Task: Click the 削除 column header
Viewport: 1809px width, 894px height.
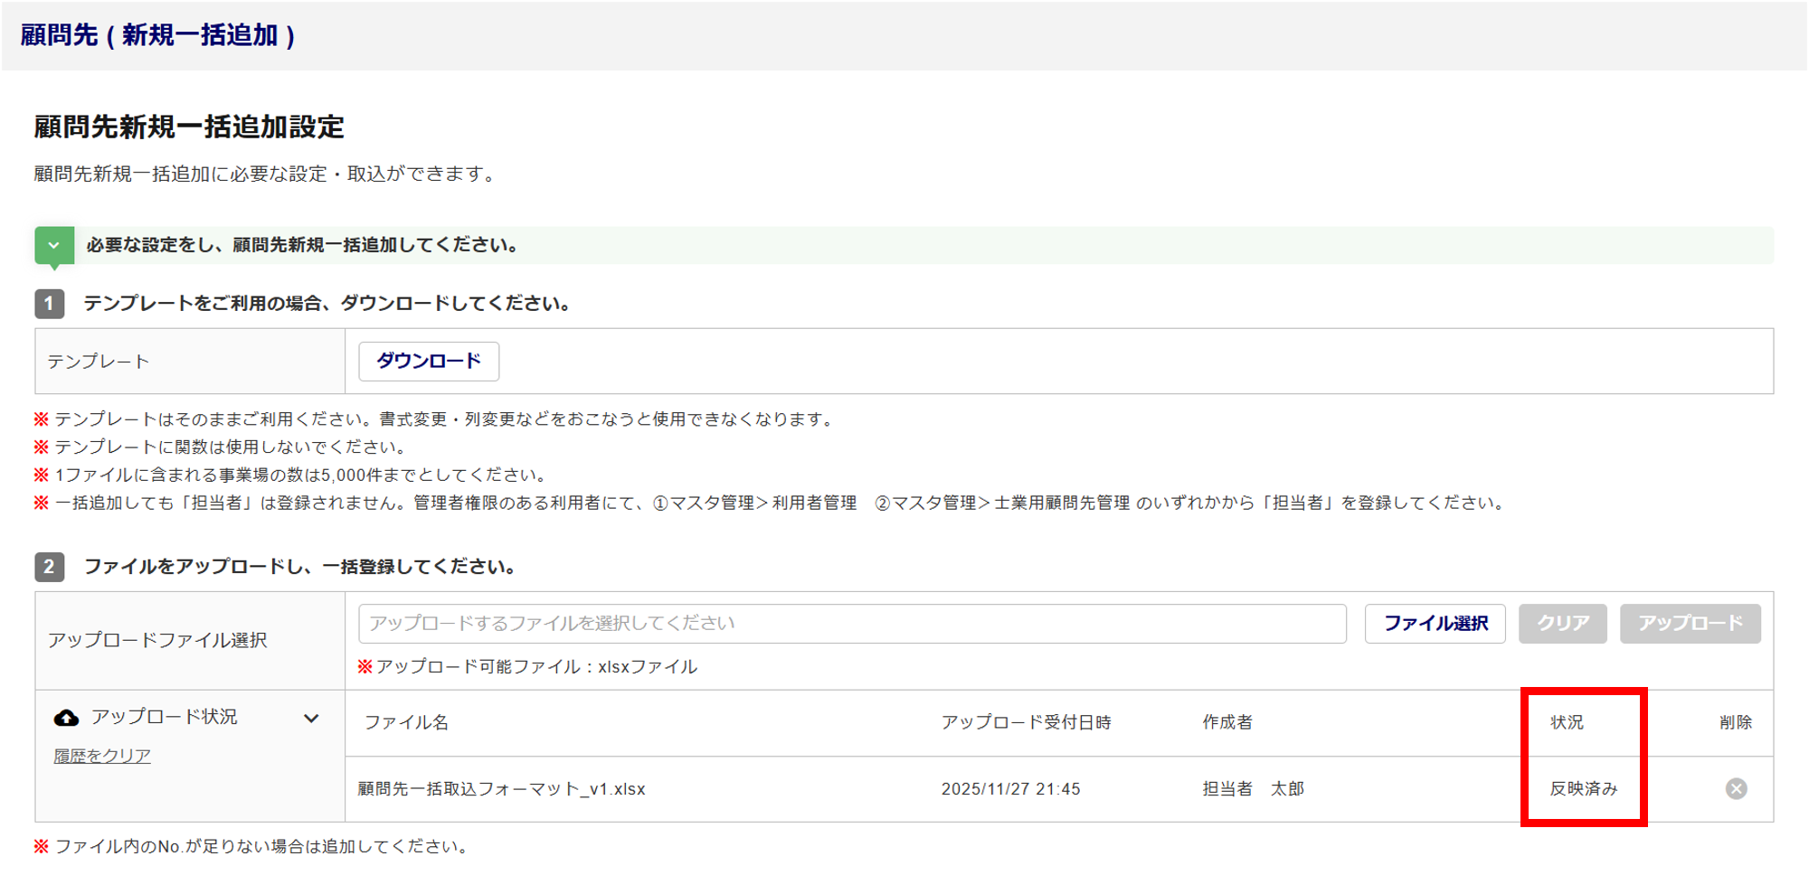Action: point(1735,722)
